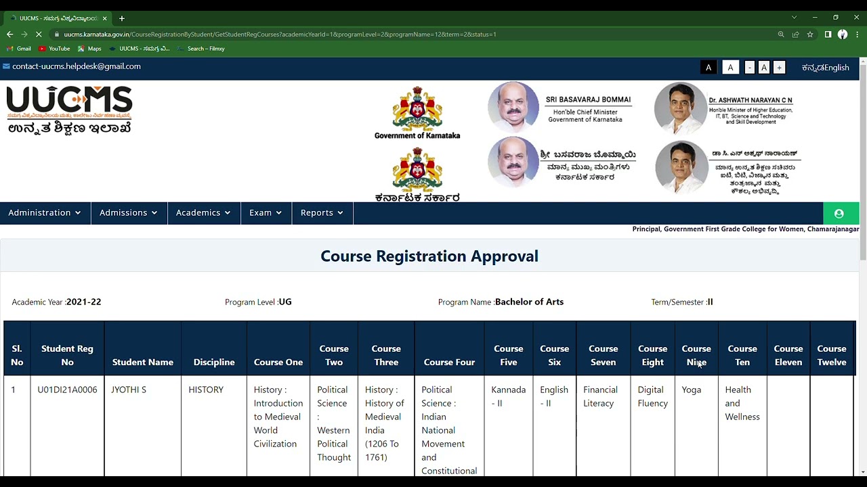Open the Admissions menu
The width and height of the screenshot is (867, 487).
click(x=129, y=212)
